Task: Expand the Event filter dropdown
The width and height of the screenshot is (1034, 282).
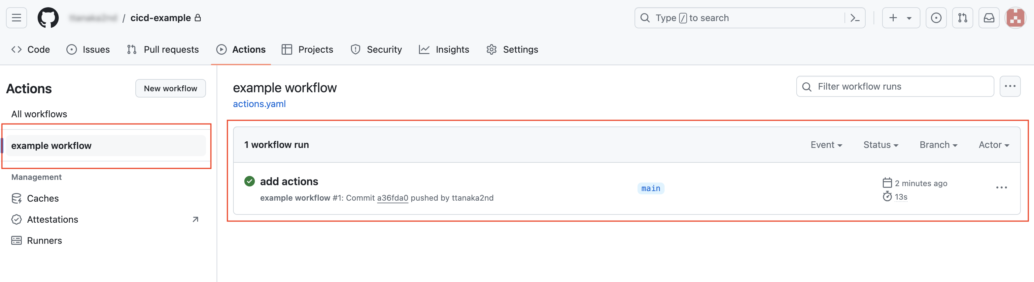Action: pyautogui.click(x=826, y=145)
